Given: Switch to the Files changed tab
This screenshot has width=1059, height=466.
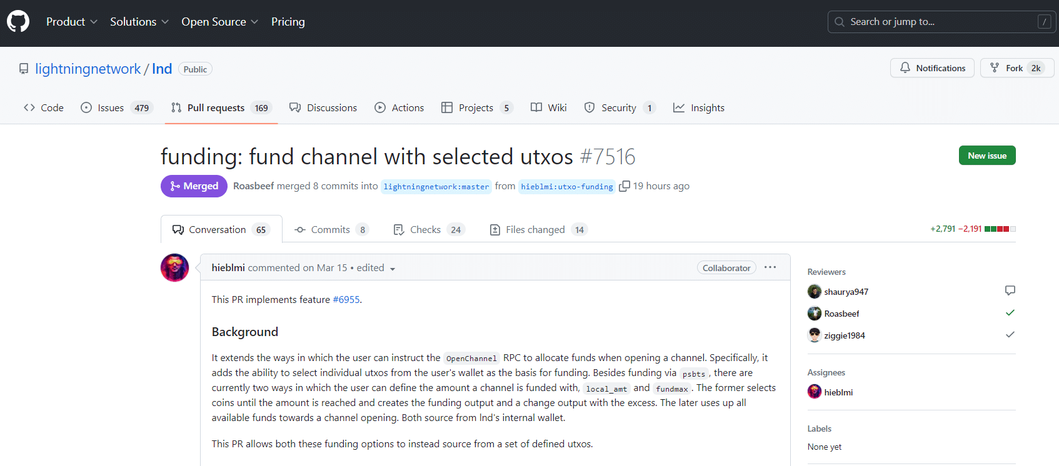Looking at the screenshot, I should point(538,229).
